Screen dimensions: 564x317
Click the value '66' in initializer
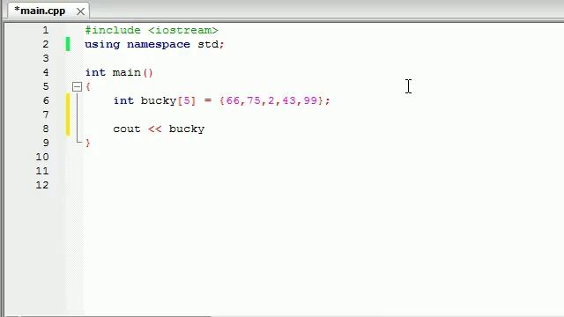[x=233, y=100]
